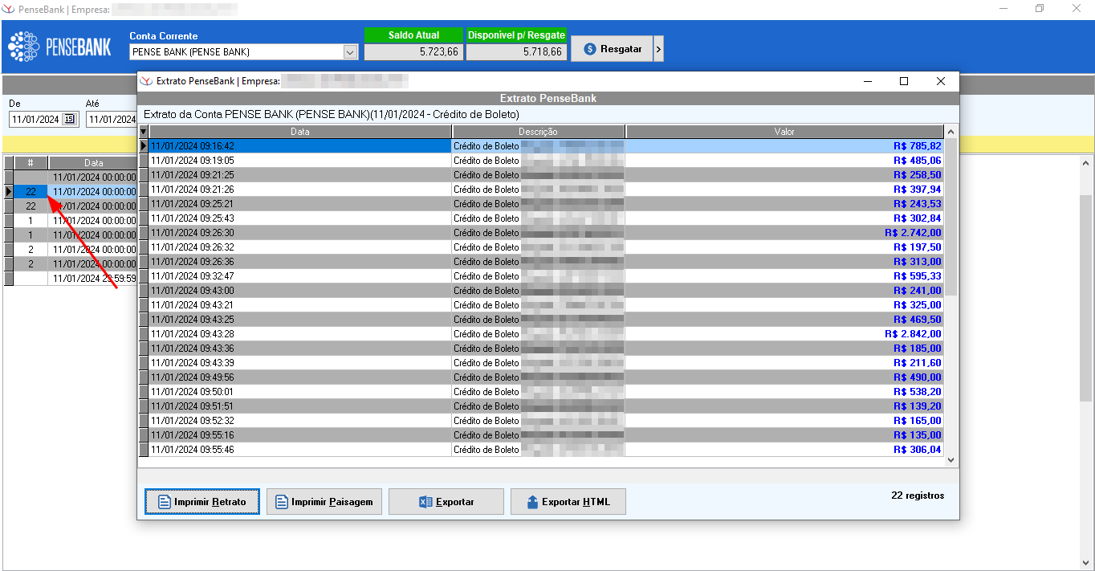
Task: Click the Até date field
Action: coord(111,119)
